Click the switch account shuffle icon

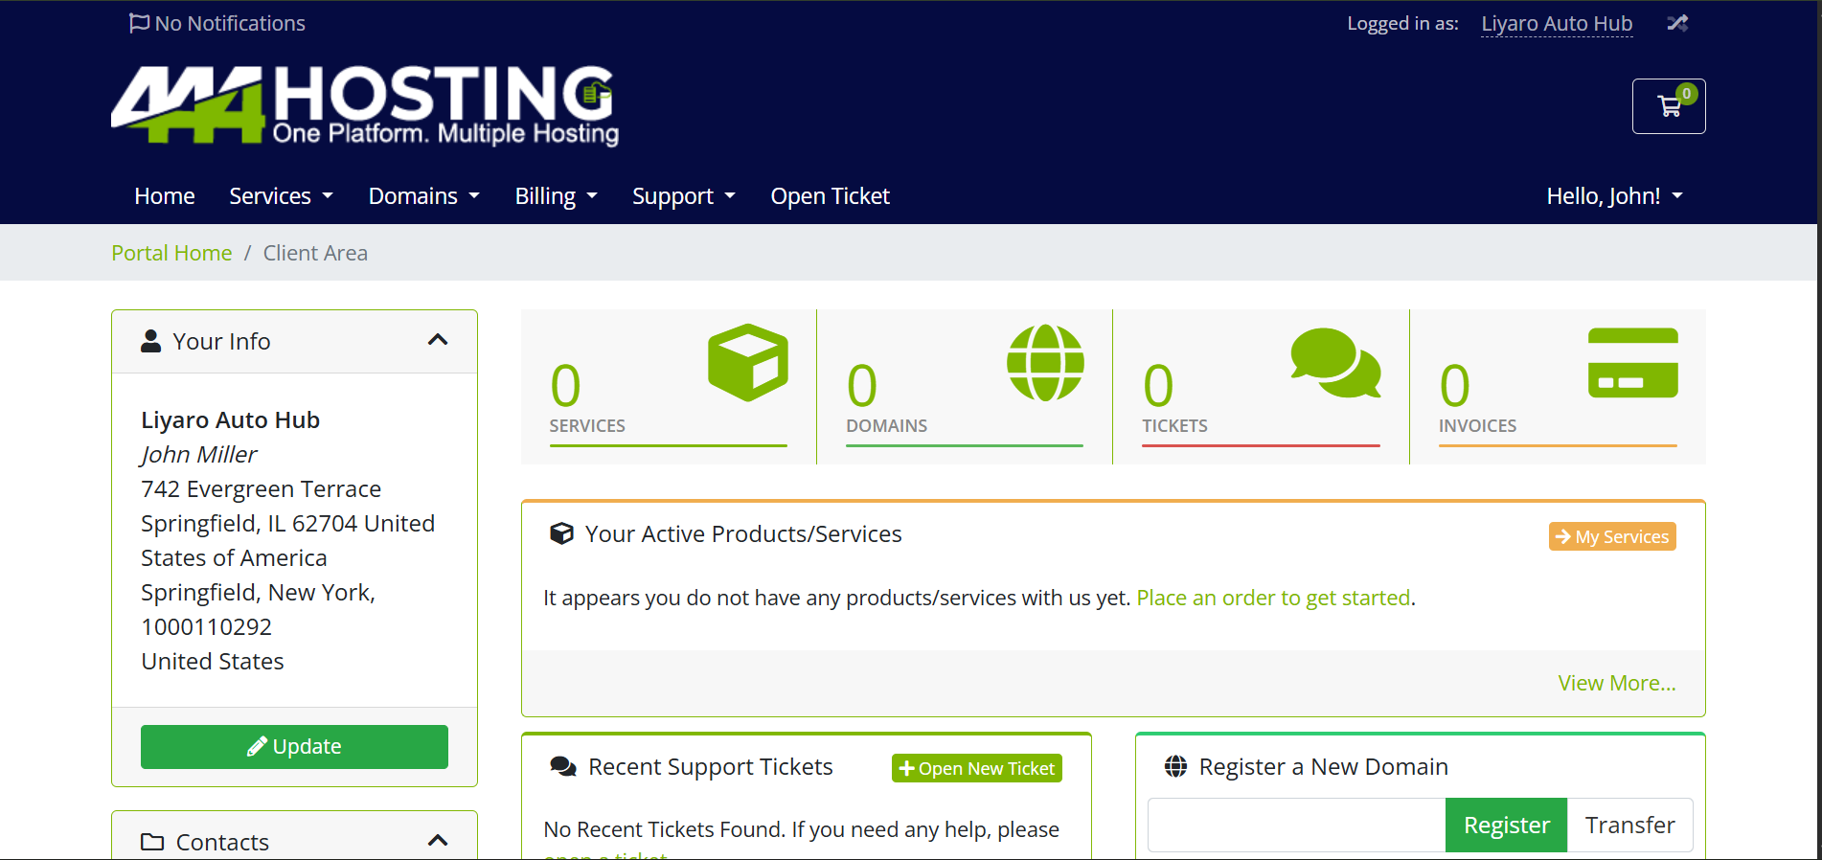coord(1676,23)
